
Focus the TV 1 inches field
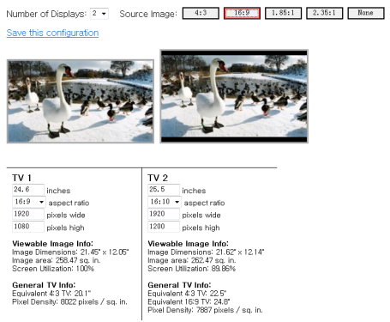28,190
